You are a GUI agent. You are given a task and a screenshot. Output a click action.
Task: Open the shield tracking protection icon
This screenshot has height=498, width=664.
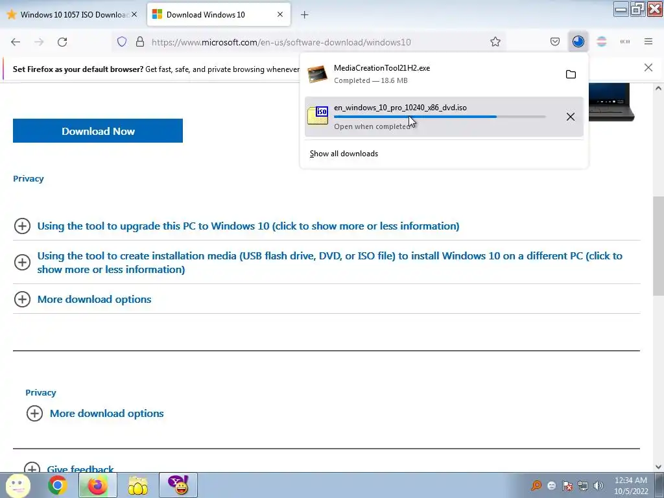(x=122, y=42)
